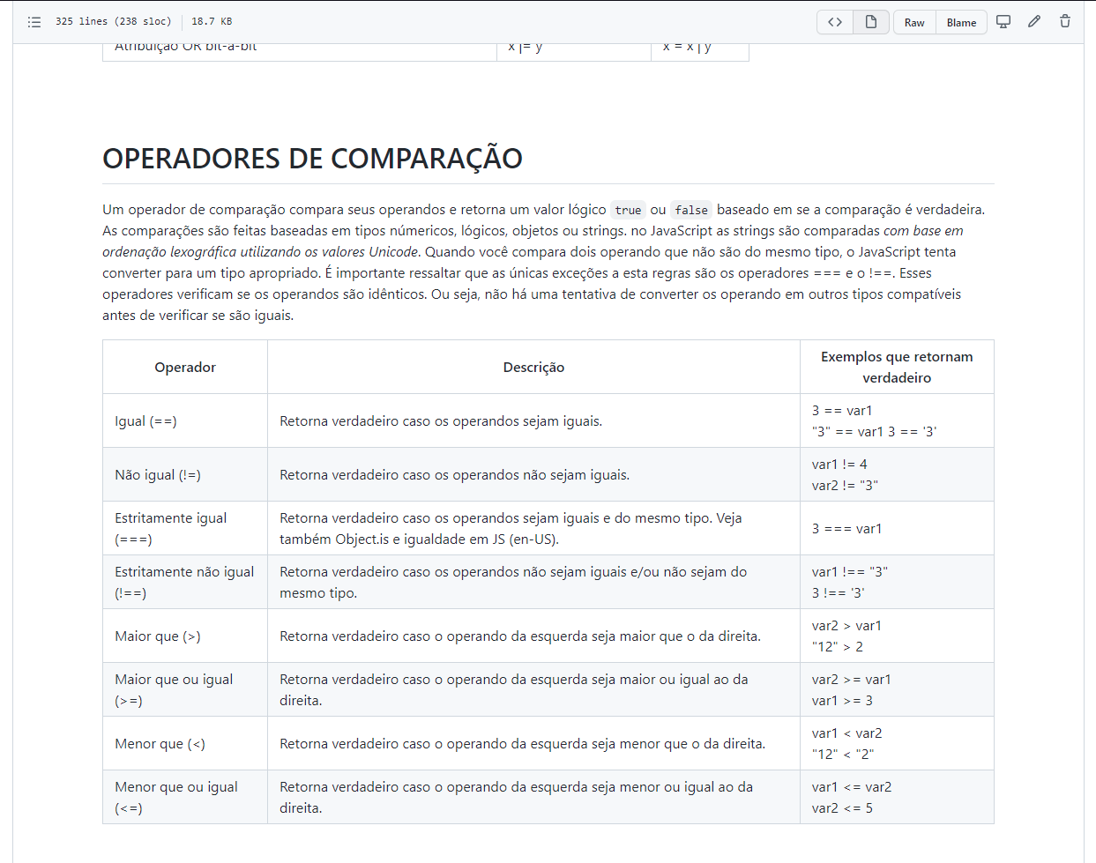The image size is (1096, 863).
Task: Click the OPERADORES DE COMPARAÇÃO heading
Action: (x=312, y=159)
